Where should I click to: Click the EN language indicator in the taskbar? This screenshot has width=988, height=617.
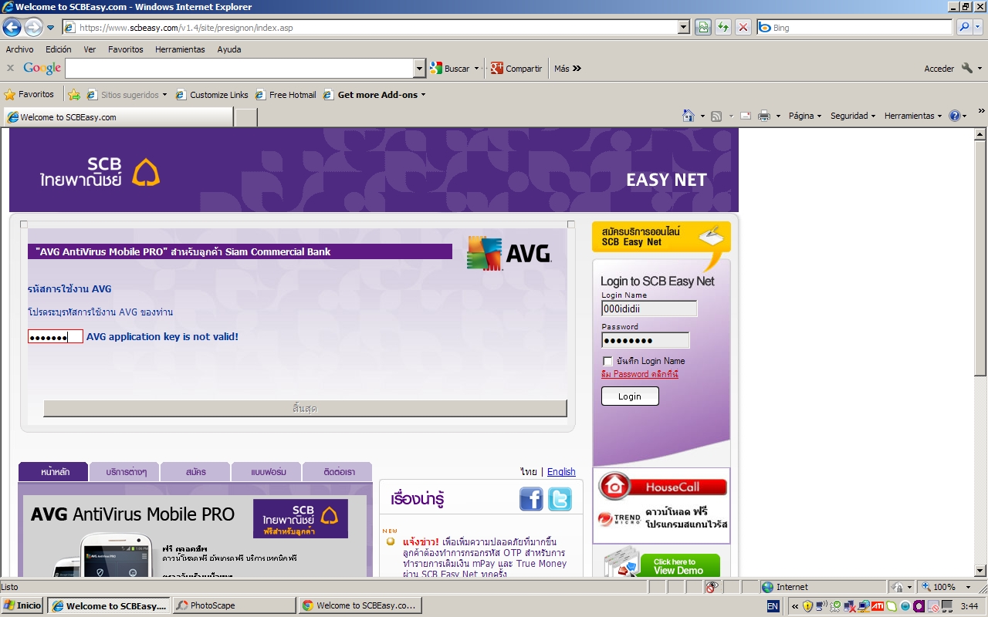pos(773,605)
